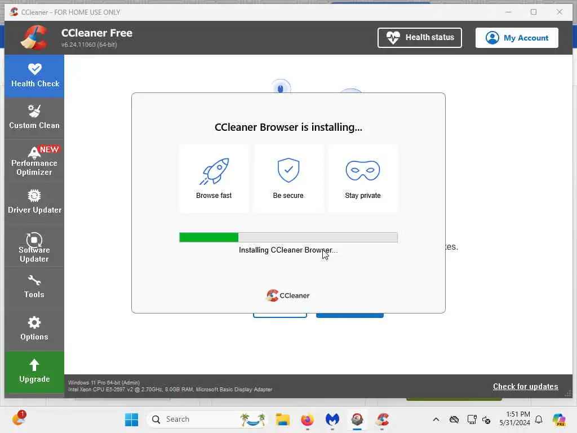Open Firefox from the taskbar
This screenshot has width=577, height=433.
pos(307,419)
